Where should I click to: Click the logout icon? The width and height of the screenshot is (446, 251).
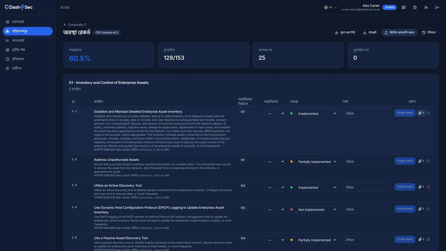[437, 8]
